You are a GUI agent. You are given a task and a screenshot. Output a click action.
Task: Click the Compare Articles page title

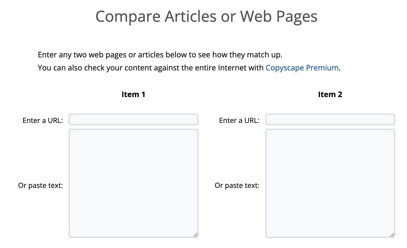(x=206, y=17)
